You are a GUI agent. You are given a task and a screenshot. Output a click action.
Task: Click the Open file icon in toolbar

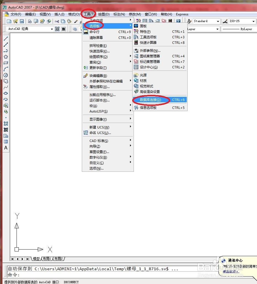click(15, 22)
